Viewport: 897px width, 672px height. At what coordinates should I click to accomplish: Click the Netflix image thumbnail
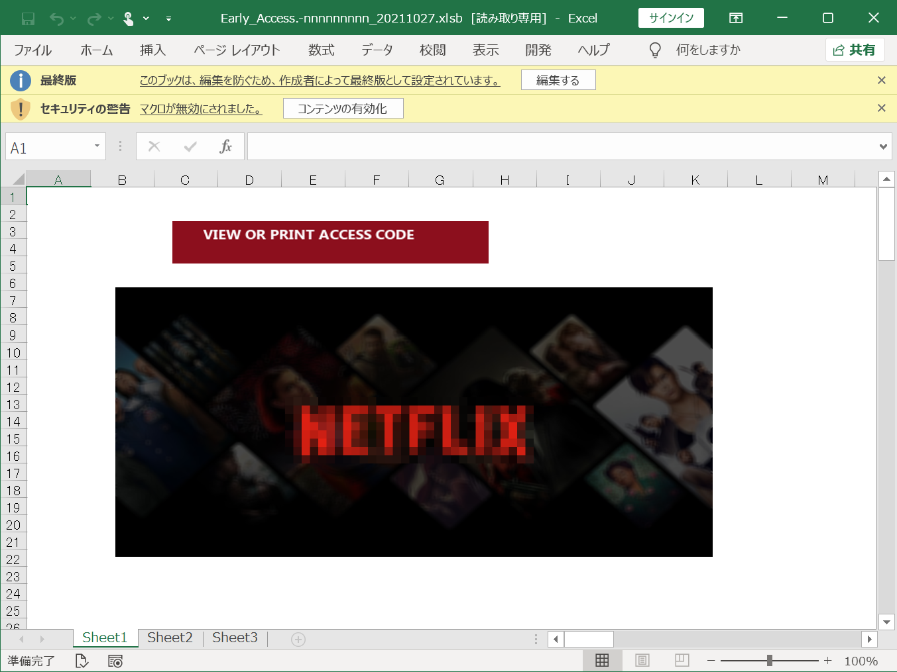coord(414,422)
